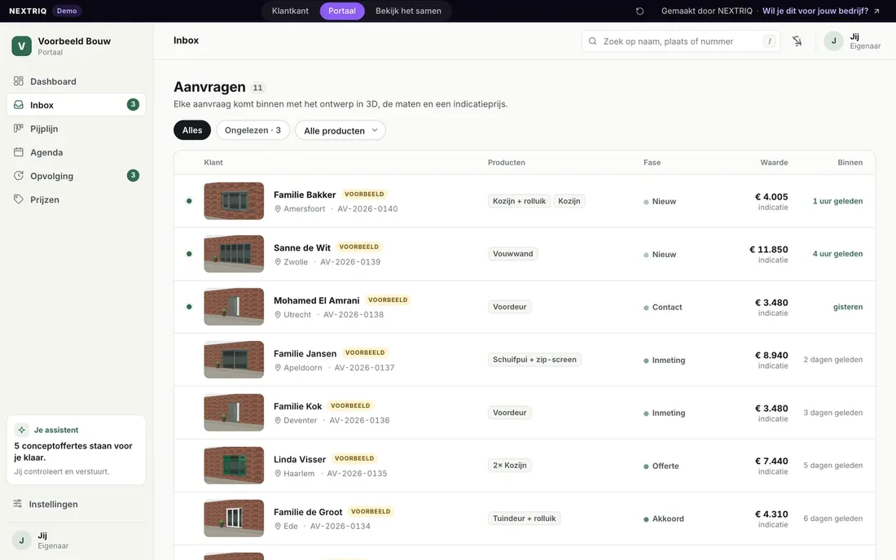The height and width of the screenshot is (560, 896).
Task: Click the 'Schuifpui + zip-screen' product tag
Action: [x=534, y=360]
